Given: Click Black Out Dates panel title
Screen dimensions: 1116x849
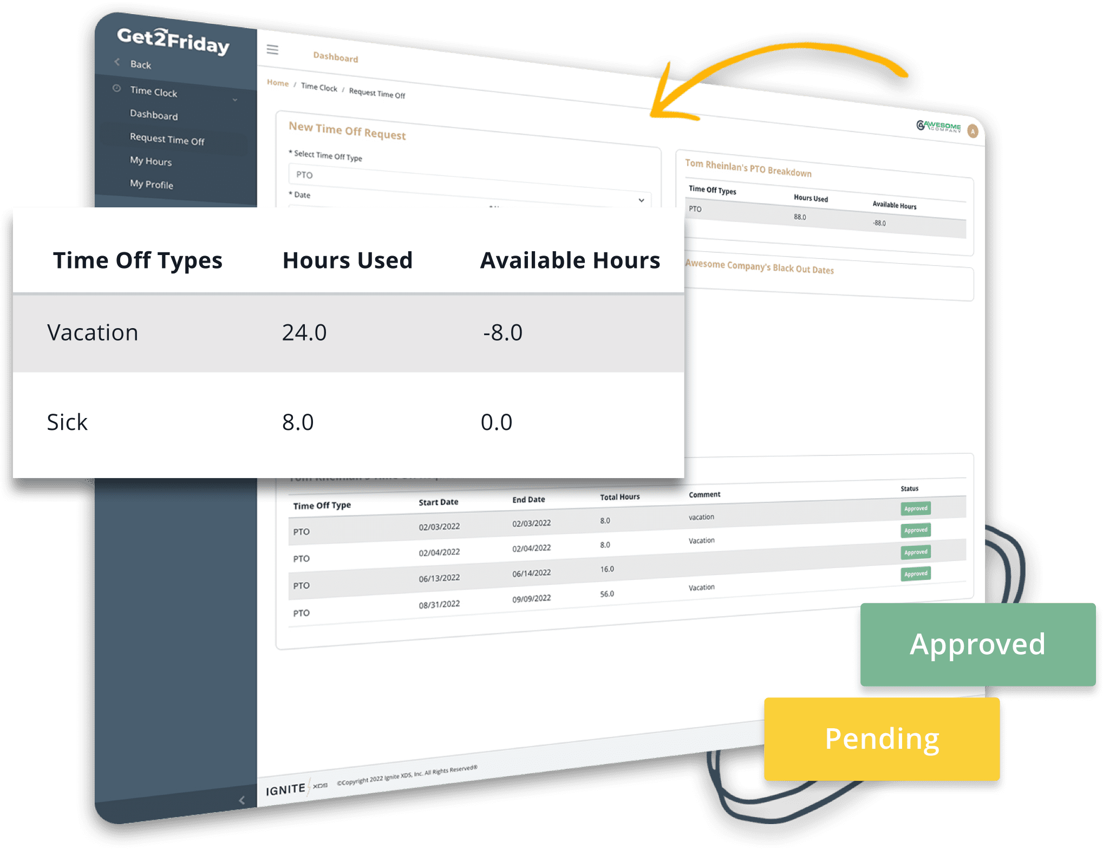Looking at the screenshot, I should [x=759, y=266].
